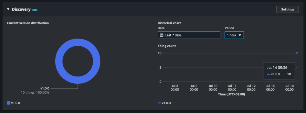Viewport: 306px width, 113px height.
Task: Click the Discovery section title
Action: (x=21, y=9)
